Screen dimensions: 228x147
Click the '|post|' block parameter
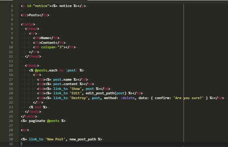pyautogui.click(x=72, y=70)
